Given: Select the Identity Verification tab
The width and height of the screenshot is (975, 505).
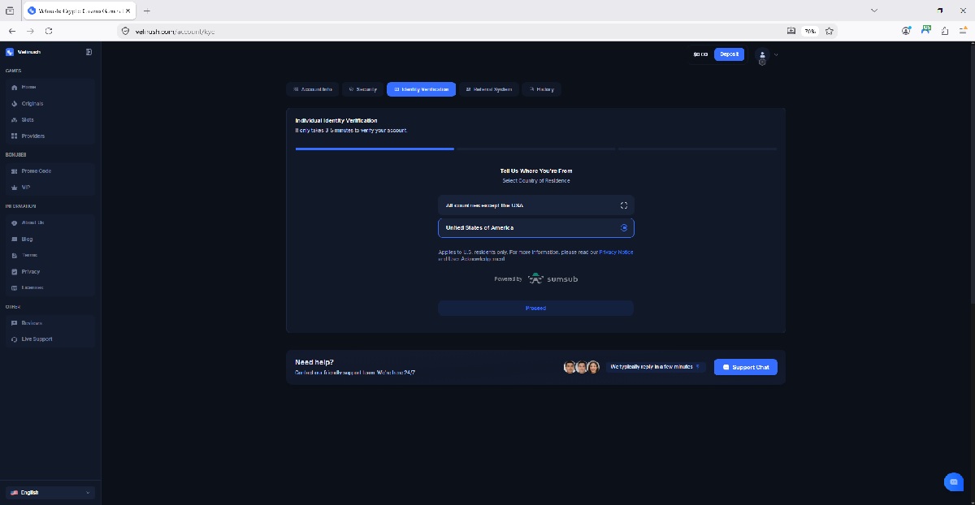Looking at the screenshot, I should point(421,89).
